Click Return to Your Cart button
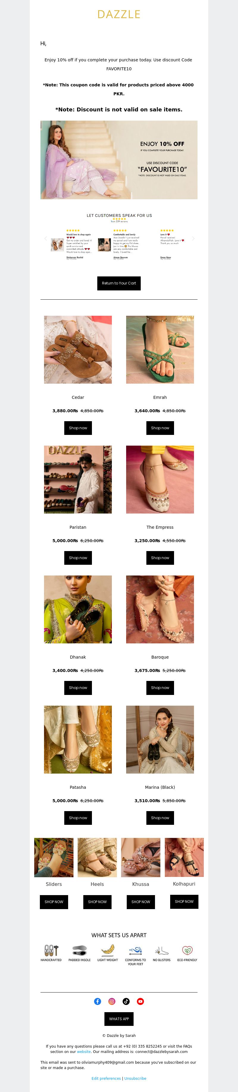The width and height of the screenshot is (238, 1092). [119, 283]
